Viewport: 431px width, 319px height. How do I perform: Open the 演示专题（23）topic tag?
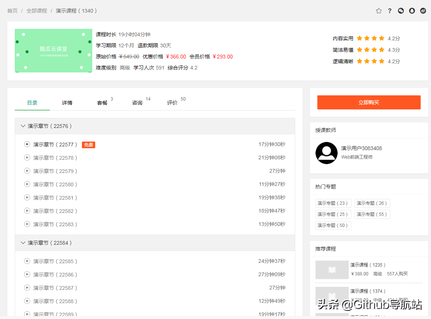pyautogui.click(x=333, y=203)
